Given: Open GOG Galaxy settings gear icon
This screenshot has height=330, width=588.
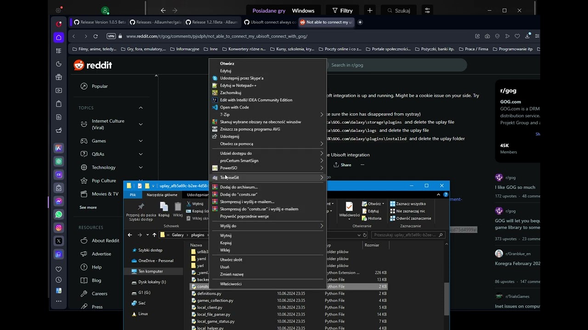Looking at the screenshot, I should [x=58, y=10].
